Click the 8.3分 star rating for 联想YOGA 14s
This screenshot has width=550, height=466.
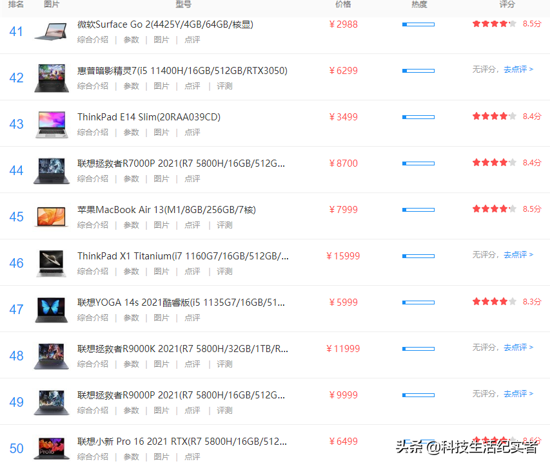tap(507, 302)
